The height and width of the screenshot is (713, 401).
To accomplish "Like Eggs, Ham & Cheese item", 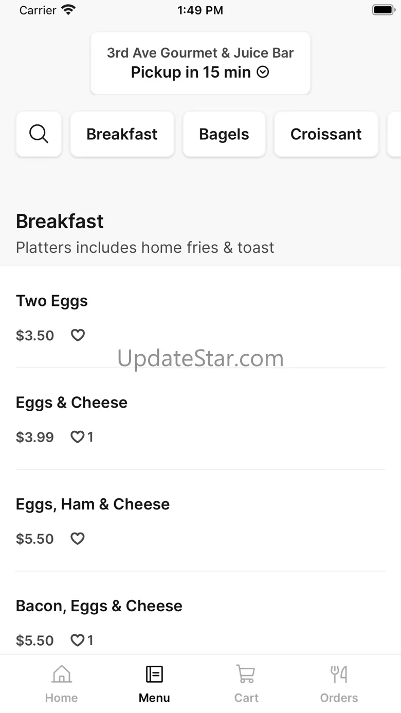I will pyautogui.click(x=78, y=539).
